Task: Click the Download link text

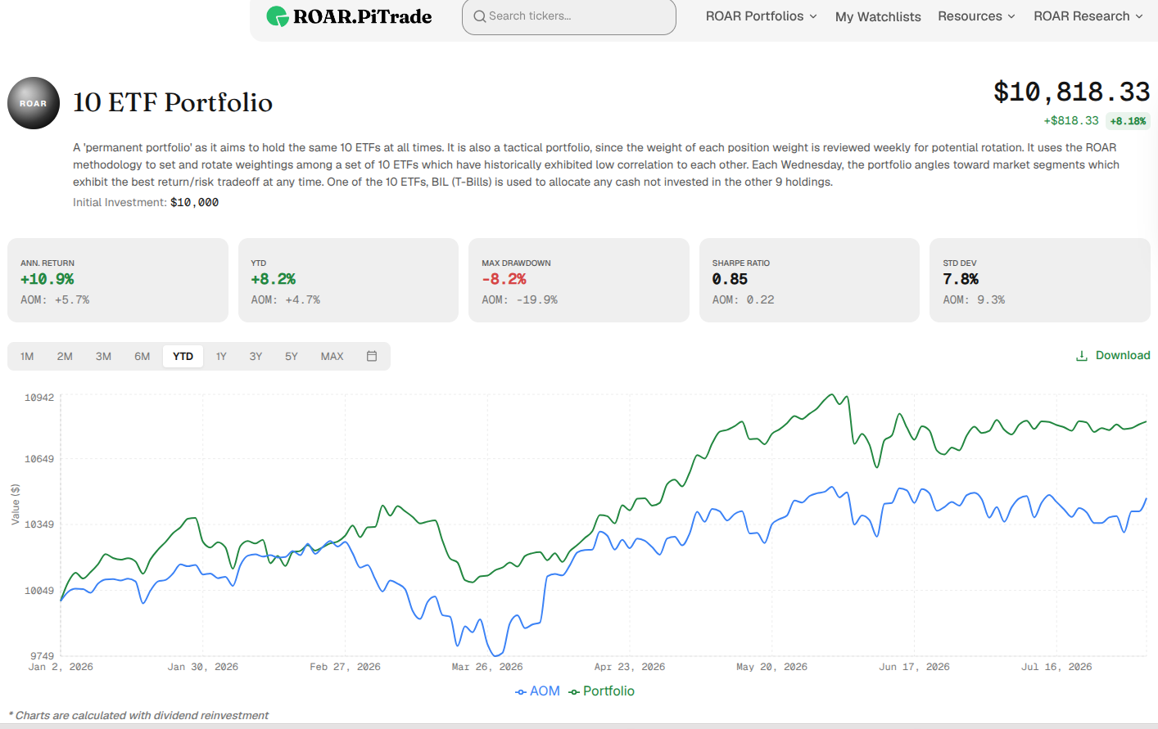Action: [x=1123, y=355]
